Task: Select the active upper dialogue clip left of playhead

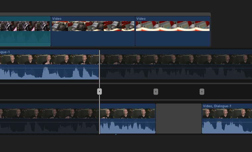Action: tap(49, 65)
